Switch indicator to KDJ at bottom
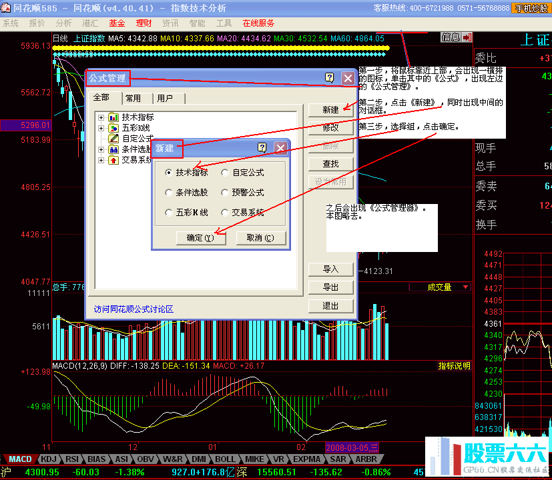The width and height of the screenshot is (552, 480). pyautogui.click(x=48, y=459)
